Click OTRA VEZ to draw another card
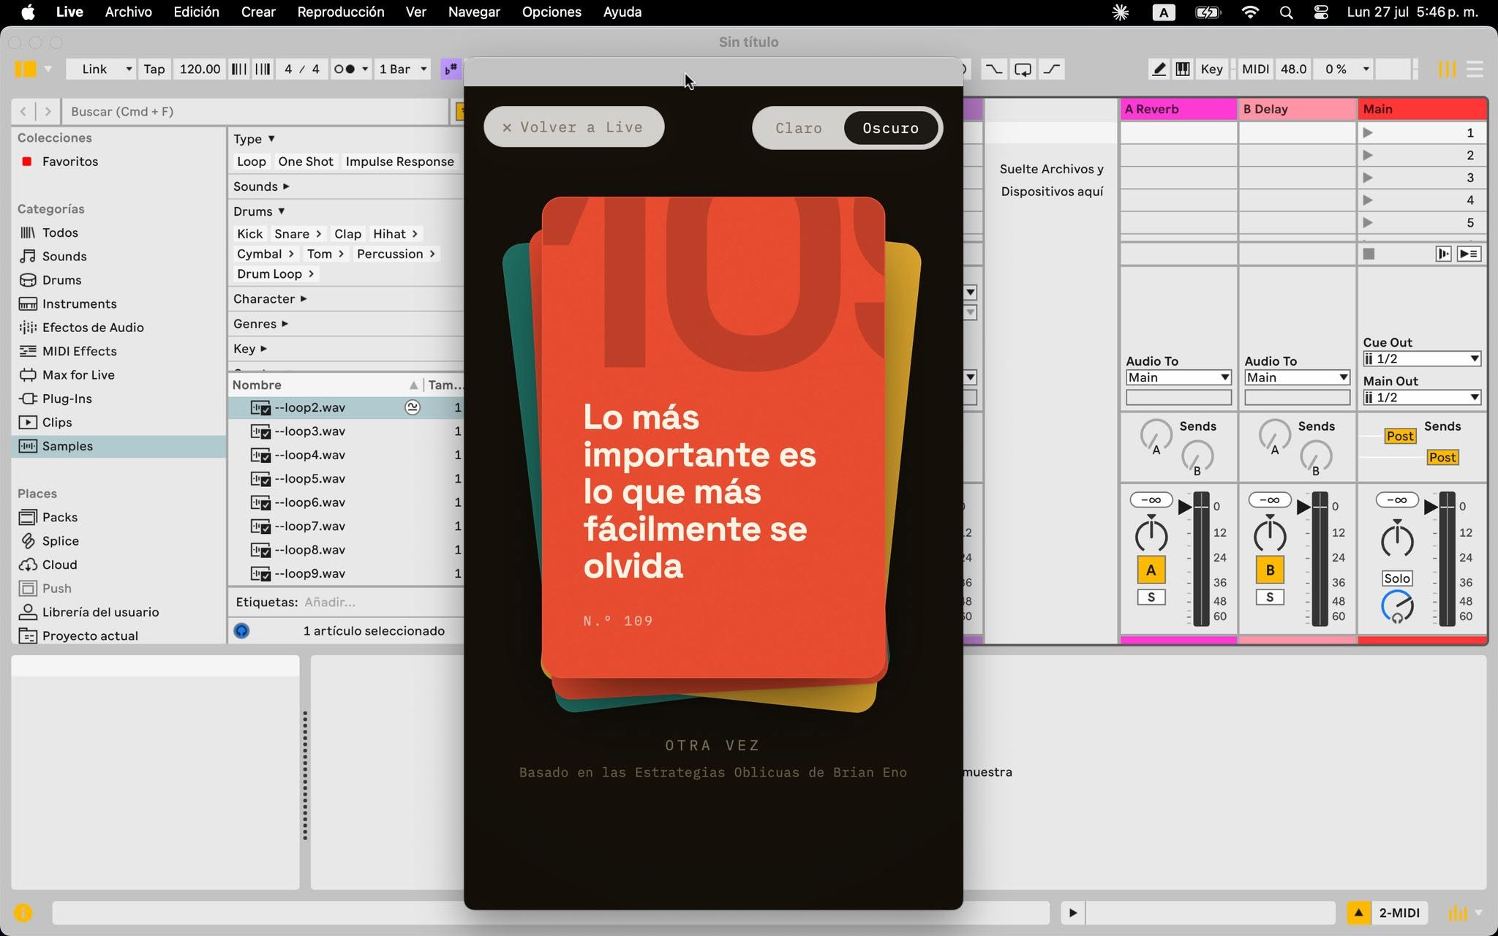 (712, 745)
